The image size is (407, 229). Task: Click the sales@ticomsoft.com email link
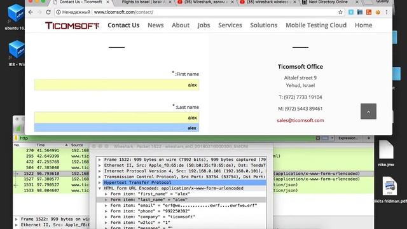tap(300, 120)
